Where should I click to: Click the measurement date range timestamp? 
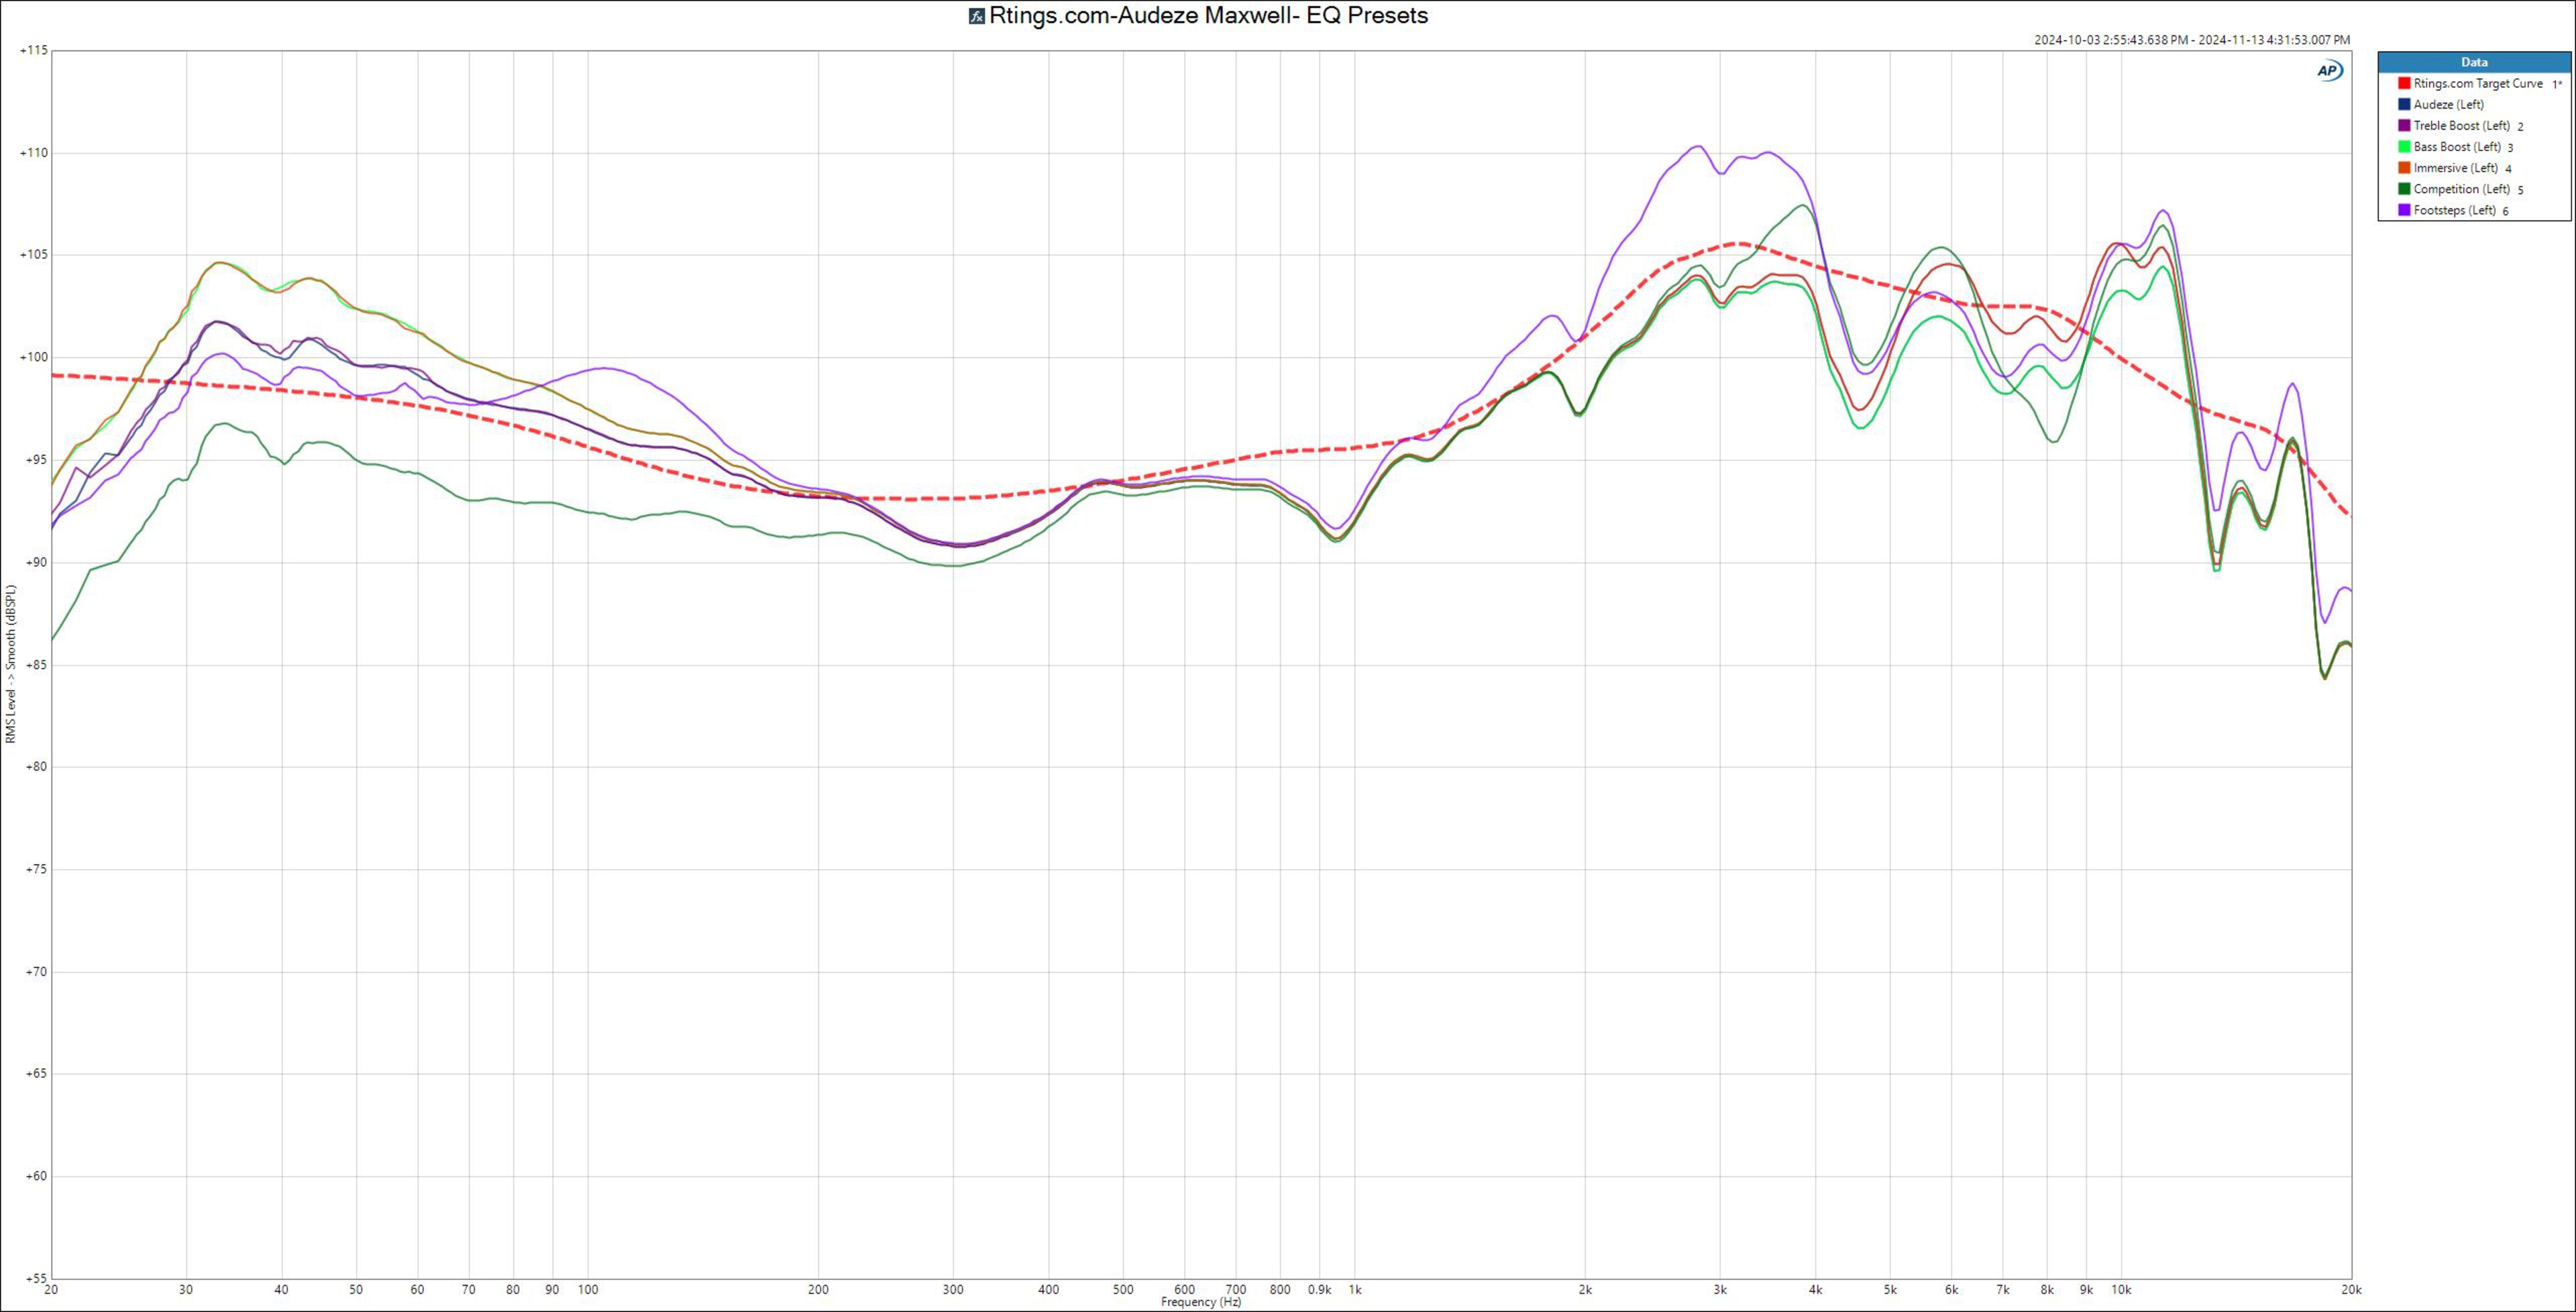(2192, 40)
